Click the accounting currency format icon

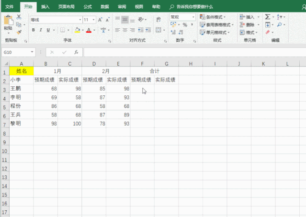173,24
